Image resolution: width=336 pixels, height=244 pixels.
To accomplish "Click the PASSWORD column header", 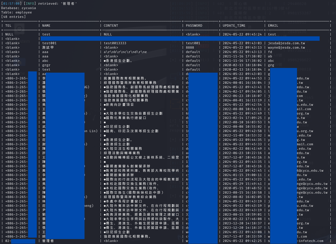I will (194, 25).
